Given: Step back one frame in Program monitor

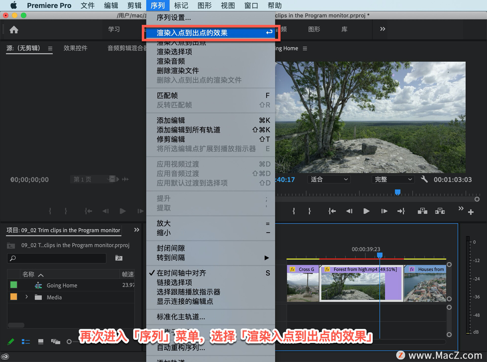Looking at the screenshot, I should (x=349, y=211).
